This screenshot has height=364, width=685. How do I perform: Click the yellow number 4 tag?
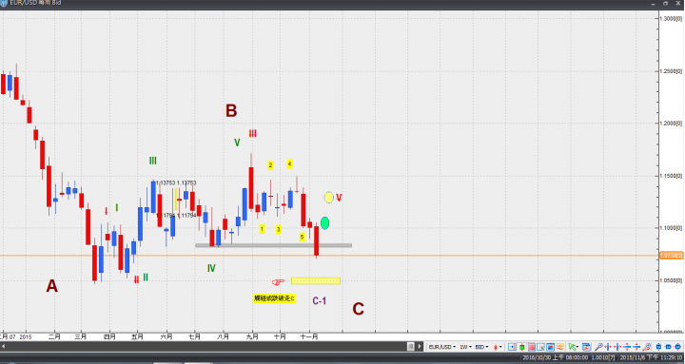coord(289,164)
